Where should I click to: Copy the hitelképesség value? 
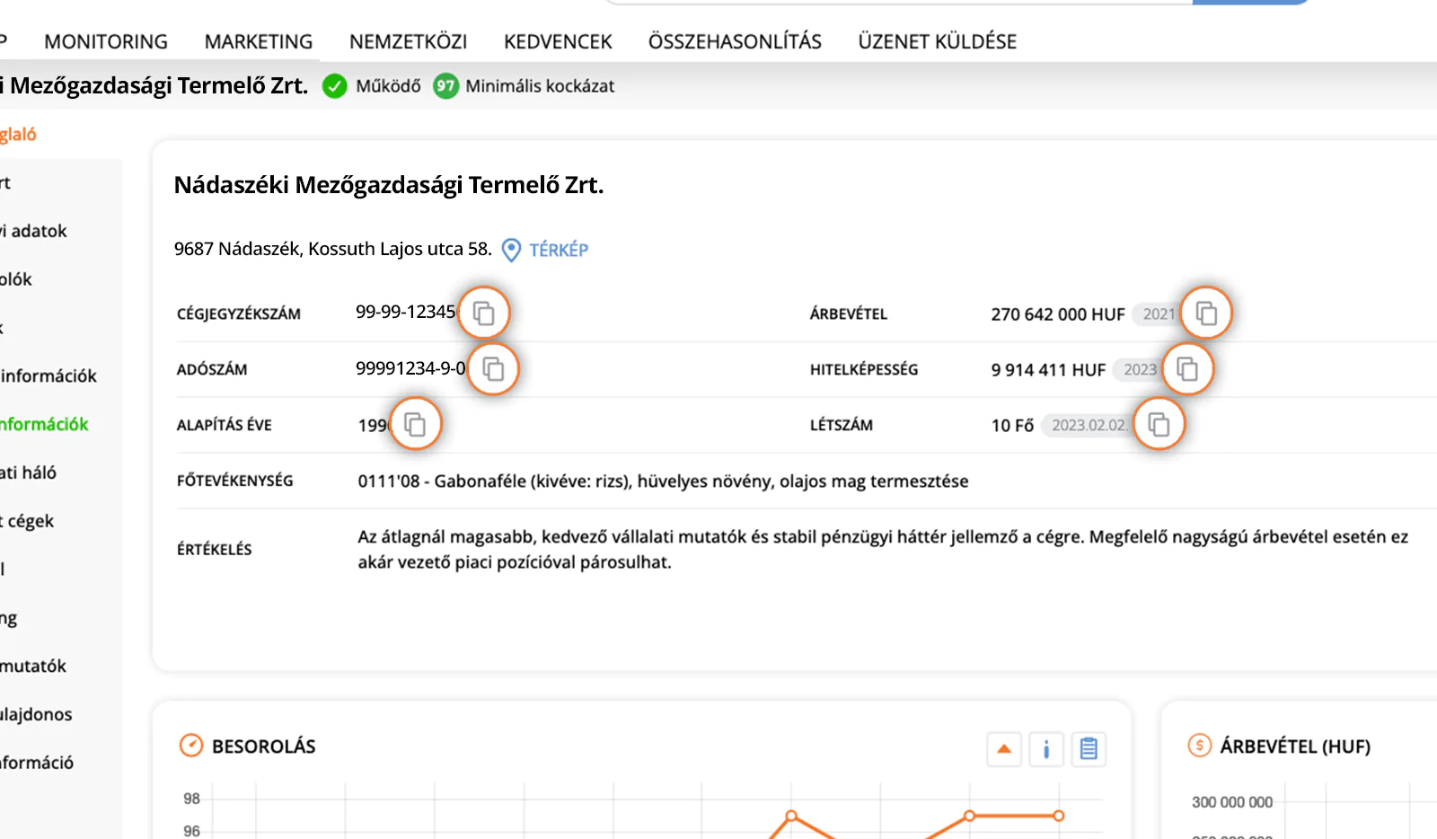point(1188,368)
